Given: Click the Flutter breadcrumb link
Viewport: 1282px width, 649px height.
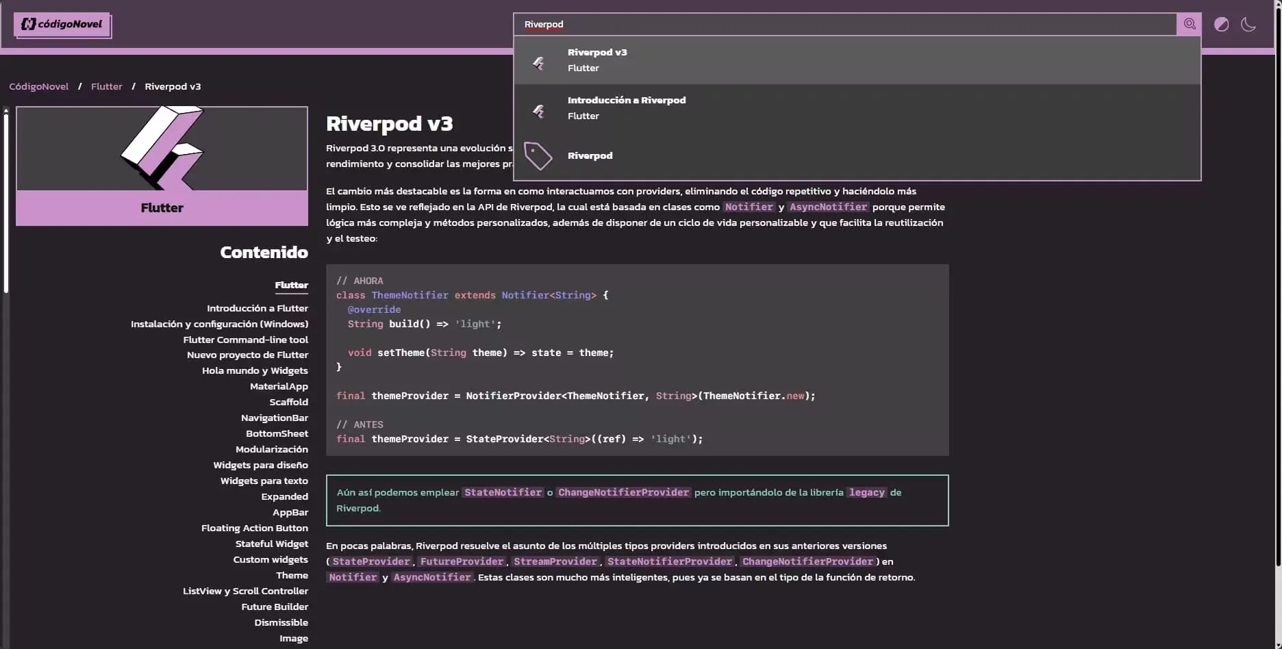Looking at the screenshot, I should point(106,86).
